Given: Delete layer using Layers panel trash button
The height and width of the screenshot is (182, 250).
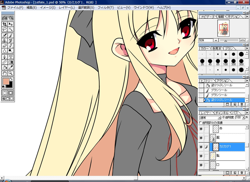Looking at the screenshot, I should pyautogui.click(x=242, y=173).
